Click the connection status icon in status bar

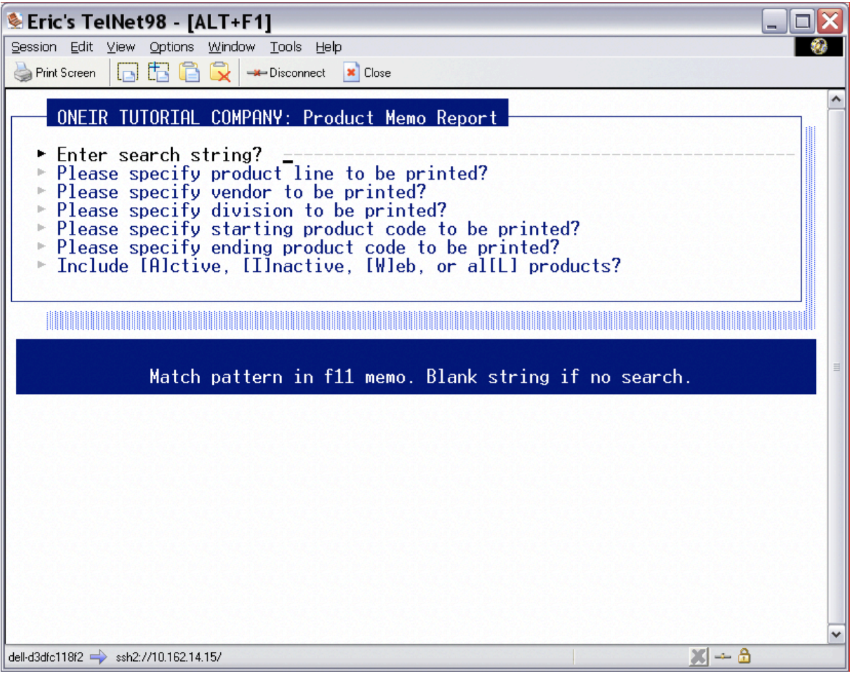point(723,656)
